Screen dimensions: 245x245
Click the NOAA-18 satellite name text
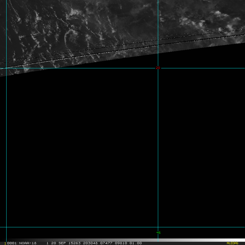(x=28, y=243)
